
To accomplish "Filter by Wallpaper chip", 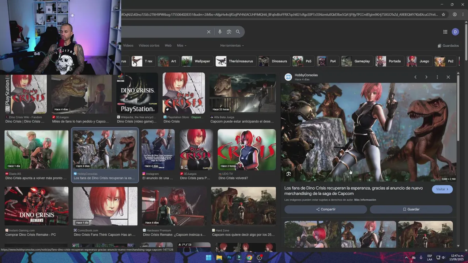I will pyautogui.click(x=197, y=61).
